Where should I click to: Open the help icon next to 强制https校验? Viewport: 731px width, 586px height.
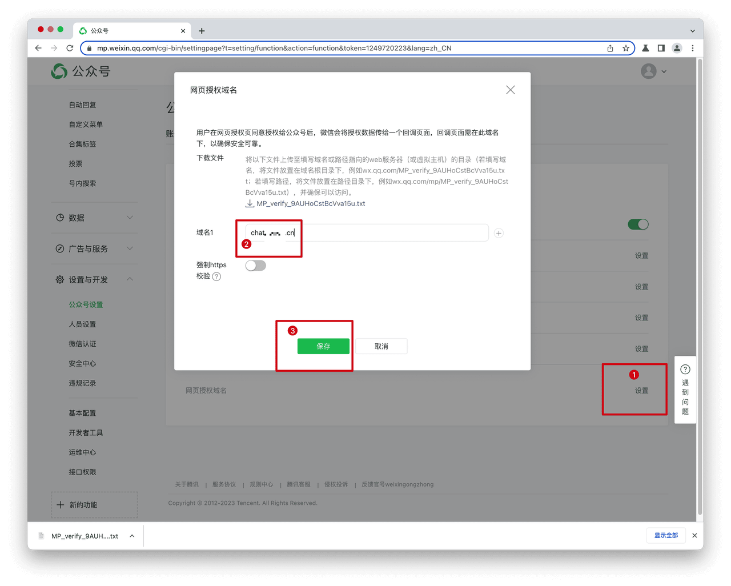[x=217, y=276]
